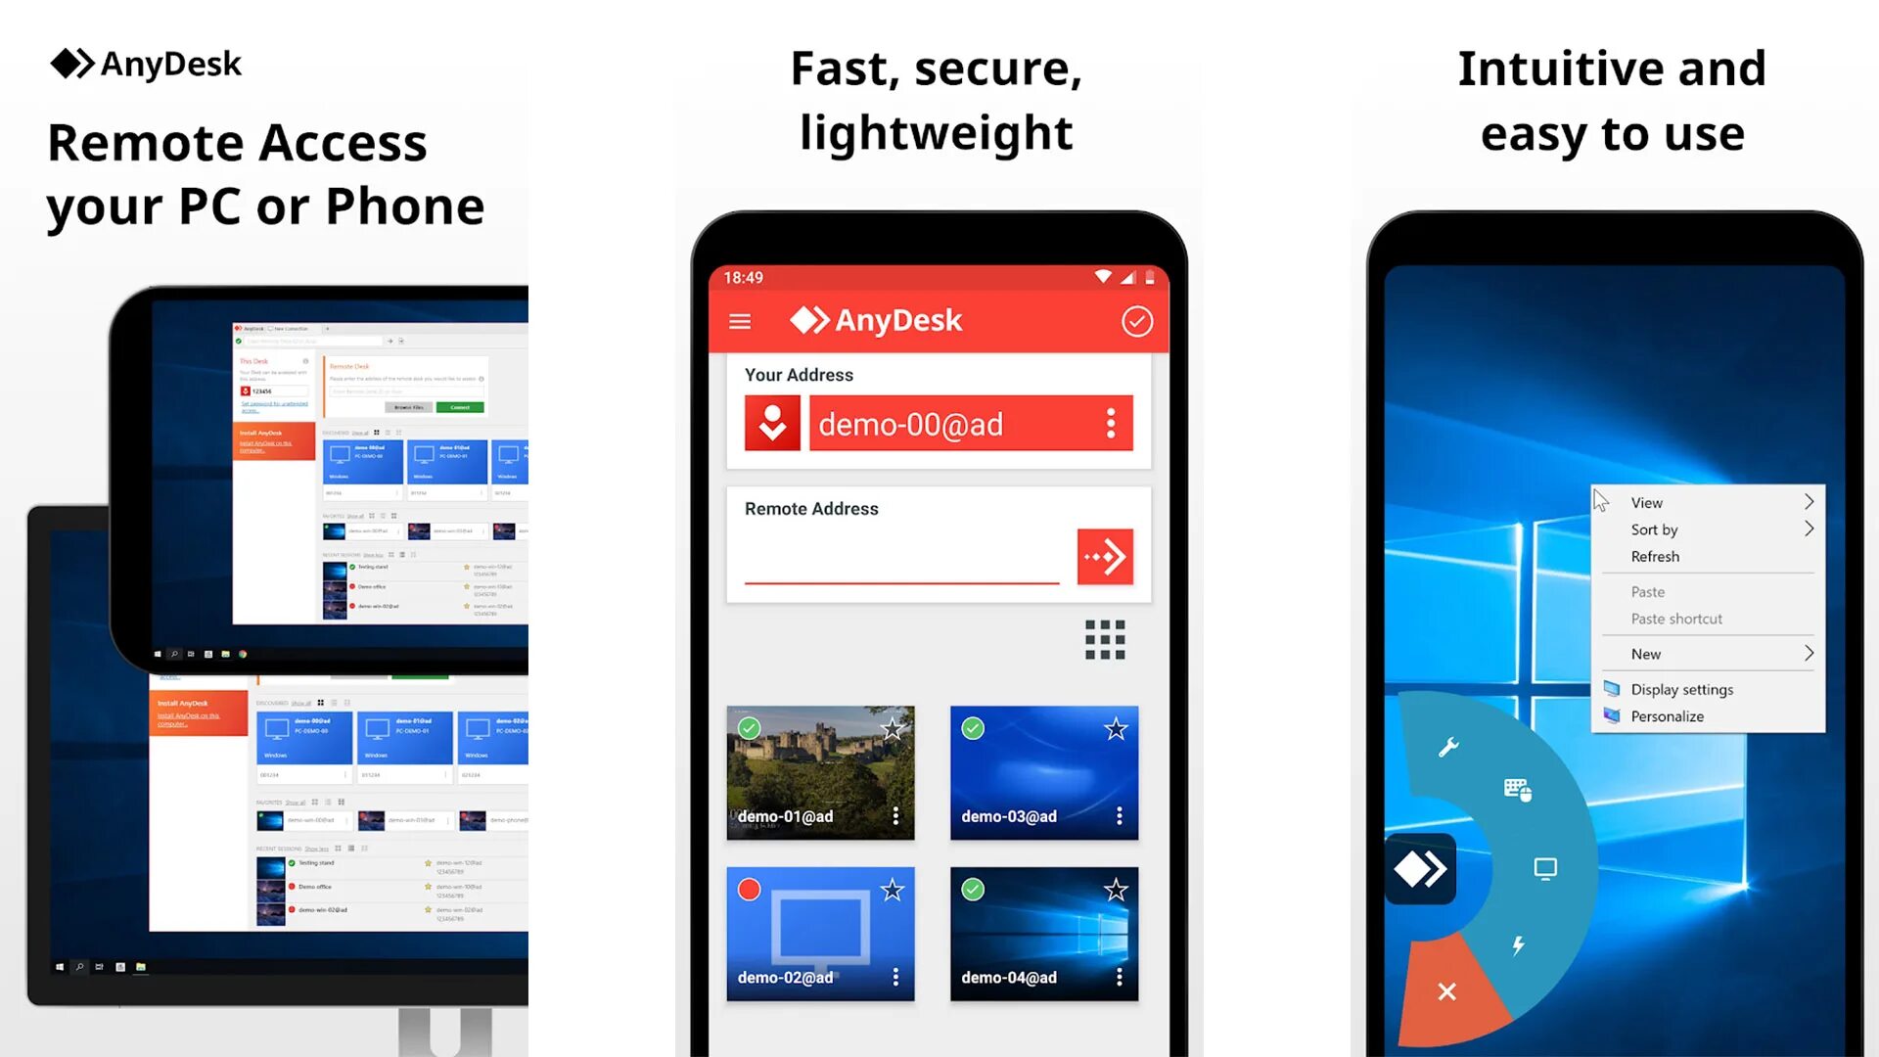Toggle favorite star on demo-03@ad

(x=1115, y=728)
